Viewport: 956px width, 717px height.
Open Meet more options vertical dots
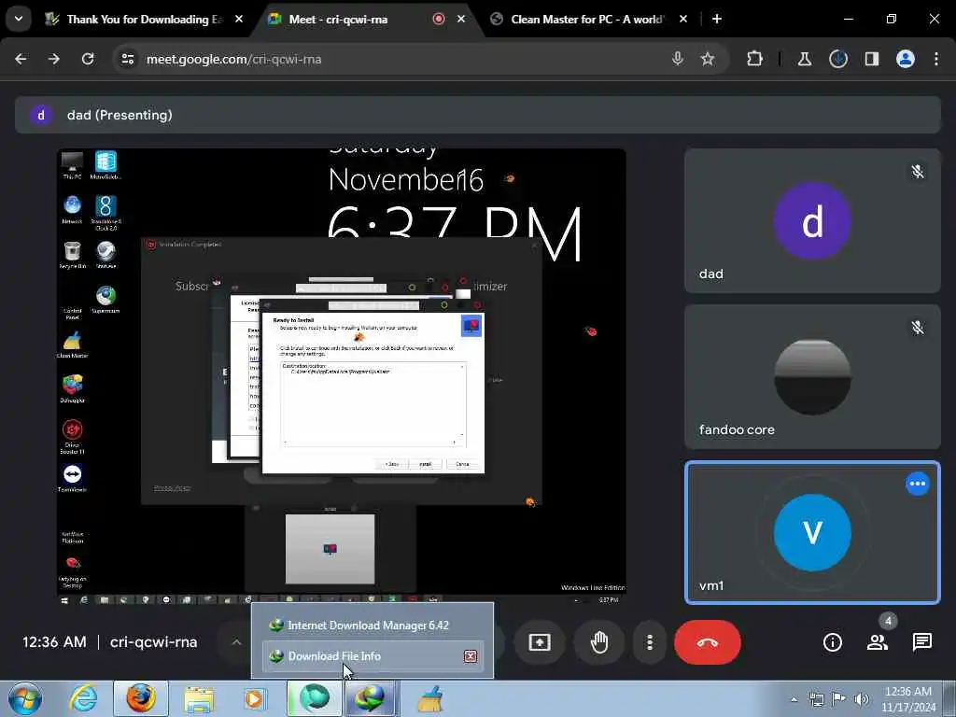point(650,642)
